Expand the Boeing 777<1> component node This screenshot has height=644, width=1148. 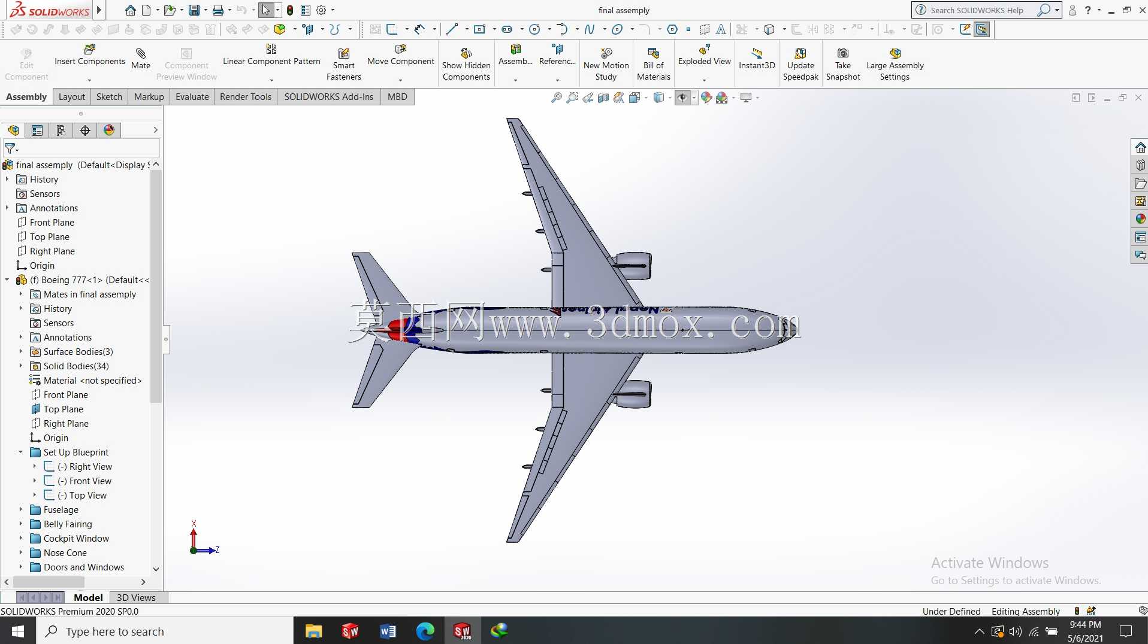click(x=7, y=280)
